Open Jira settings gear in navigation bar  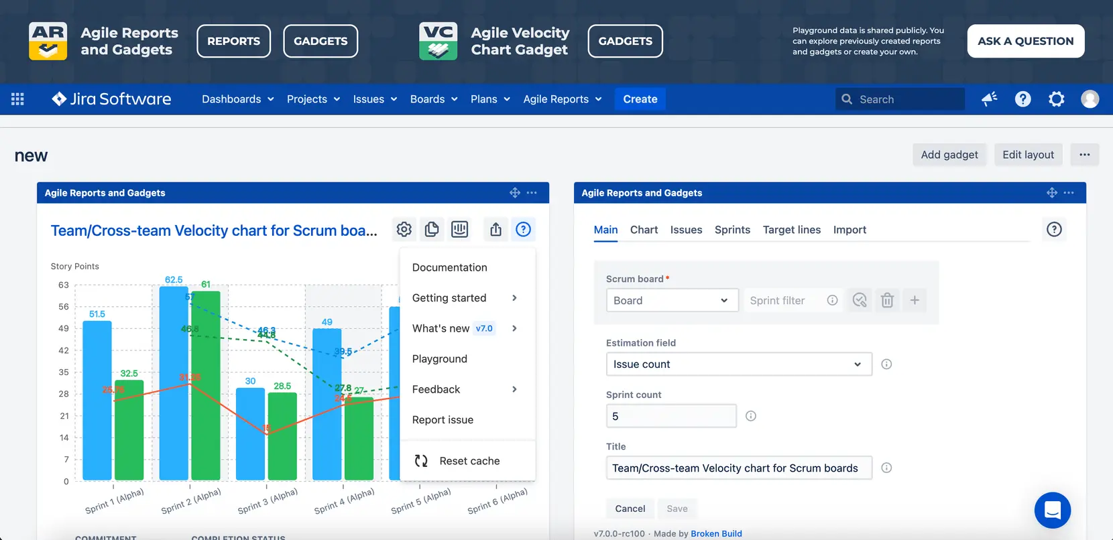click(x=1056, y=99)
